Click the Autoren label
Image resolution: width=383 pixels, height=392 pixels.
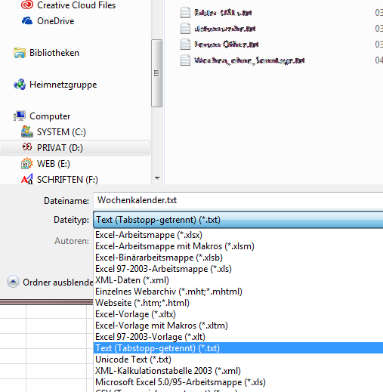point(72,241)
